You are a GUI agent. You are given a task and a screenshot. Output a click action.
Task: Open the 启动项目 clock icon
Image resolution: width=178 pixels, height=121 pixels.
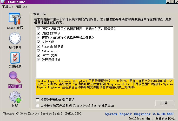click(x=15, y=38)
